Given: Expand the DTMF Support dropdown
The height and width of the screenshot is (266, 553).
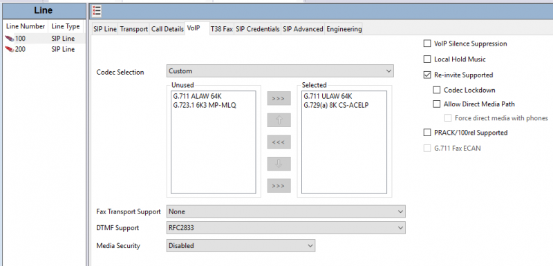Looking at the screenshot, I should point(285,228).
